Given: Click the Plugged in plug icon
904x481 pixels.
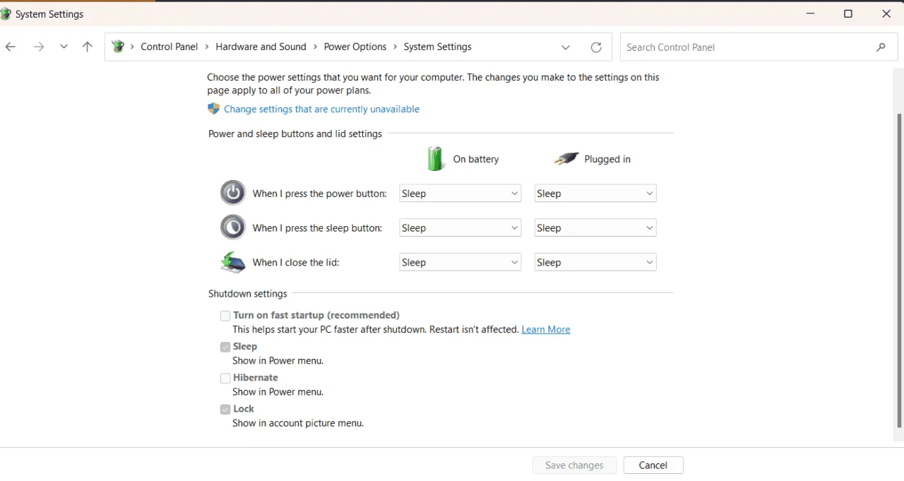Looking at the screenshot, I should pyautogui.click(x=566, y=159).
